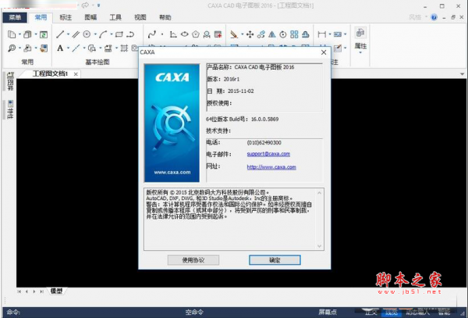Click the Mirror tool icon
This screenshot has width=468, height=318.
click(x=272, y=34)
